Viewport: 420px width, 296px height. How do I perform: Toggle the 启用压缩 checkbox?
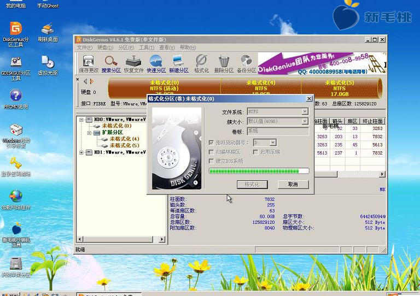click(255, 152)
